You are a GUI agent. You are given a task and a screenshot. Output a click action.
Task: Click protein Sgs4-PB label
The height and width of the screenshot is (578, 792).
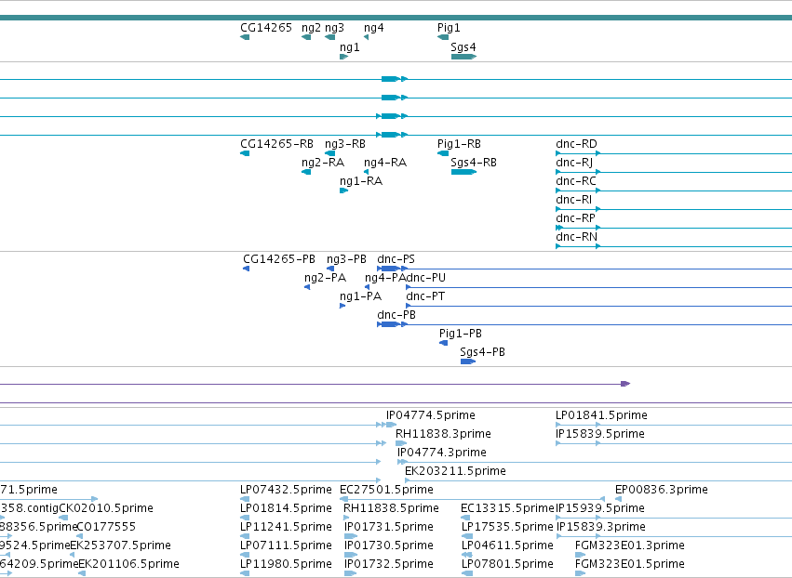[482, 352]
